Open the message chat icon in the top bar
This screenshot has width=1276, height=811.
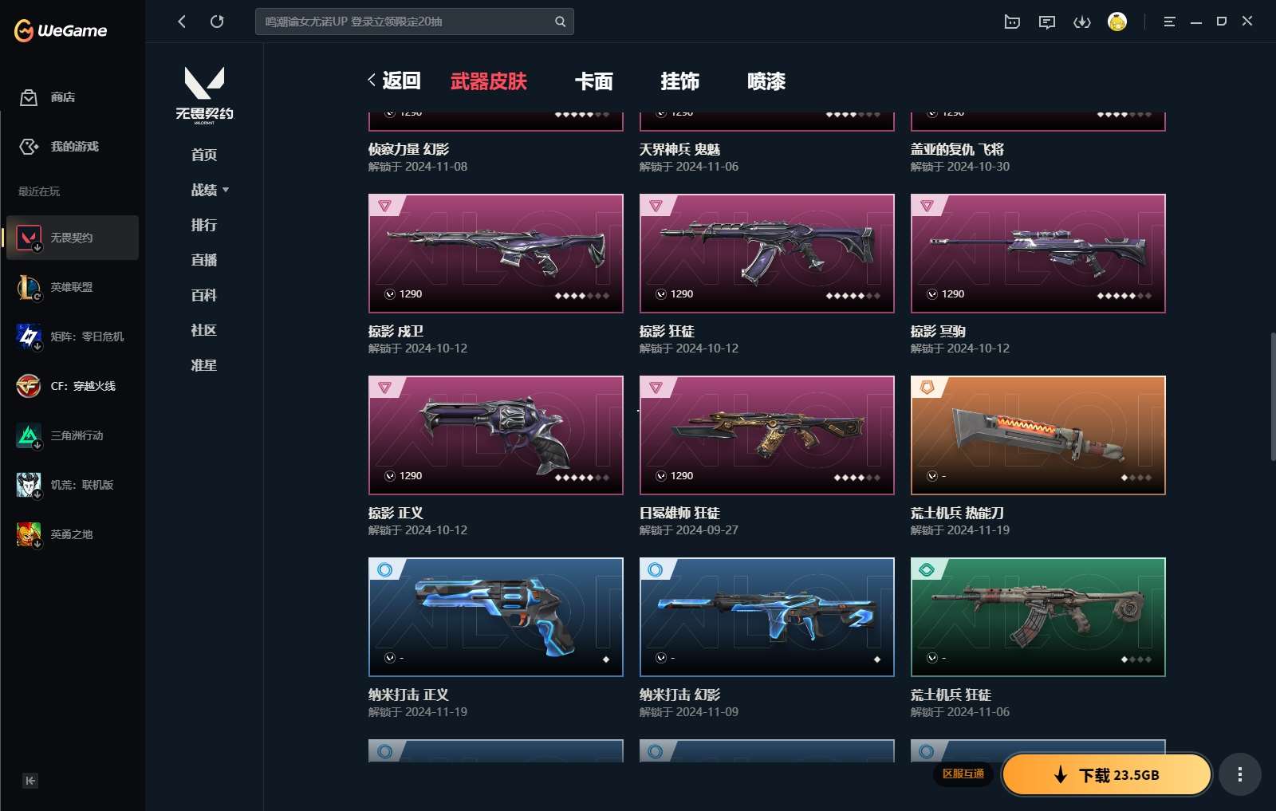[x=1047, y=22]
